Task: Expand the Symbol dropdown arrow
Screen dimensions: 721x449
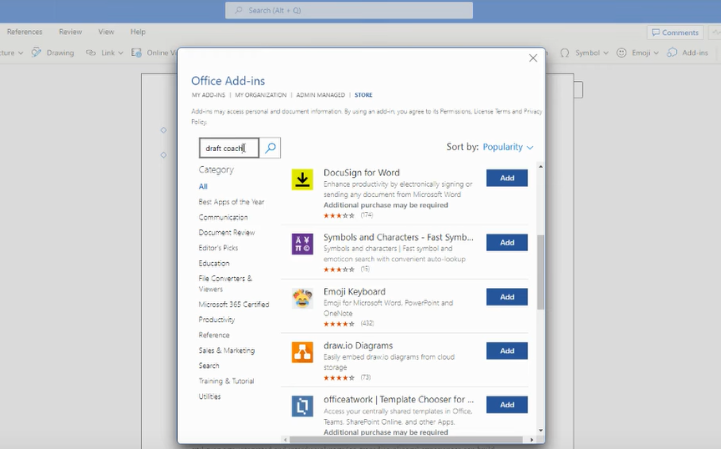Action: (606, 53)
